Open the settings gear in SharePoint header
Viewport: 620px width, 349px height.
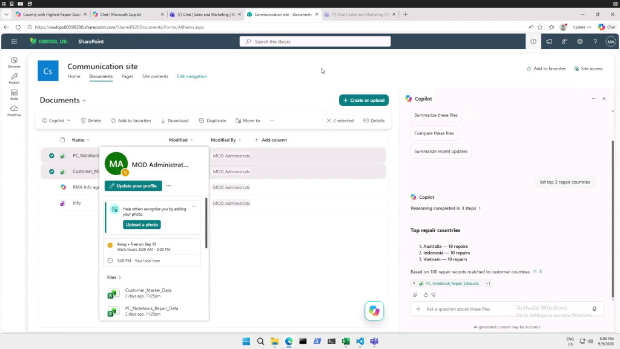pyautogui.click(x=579, y=42)
